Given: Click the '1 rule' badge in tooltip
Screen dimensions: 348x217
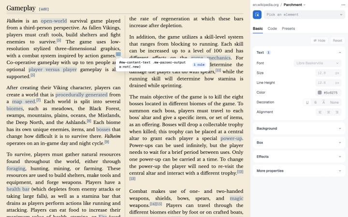Looking at the screenshot, I should [199, 65].
